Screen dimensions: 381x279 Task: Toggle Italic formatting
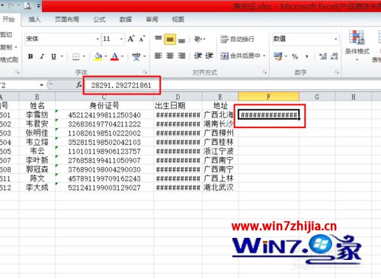[x=42, y=56]
